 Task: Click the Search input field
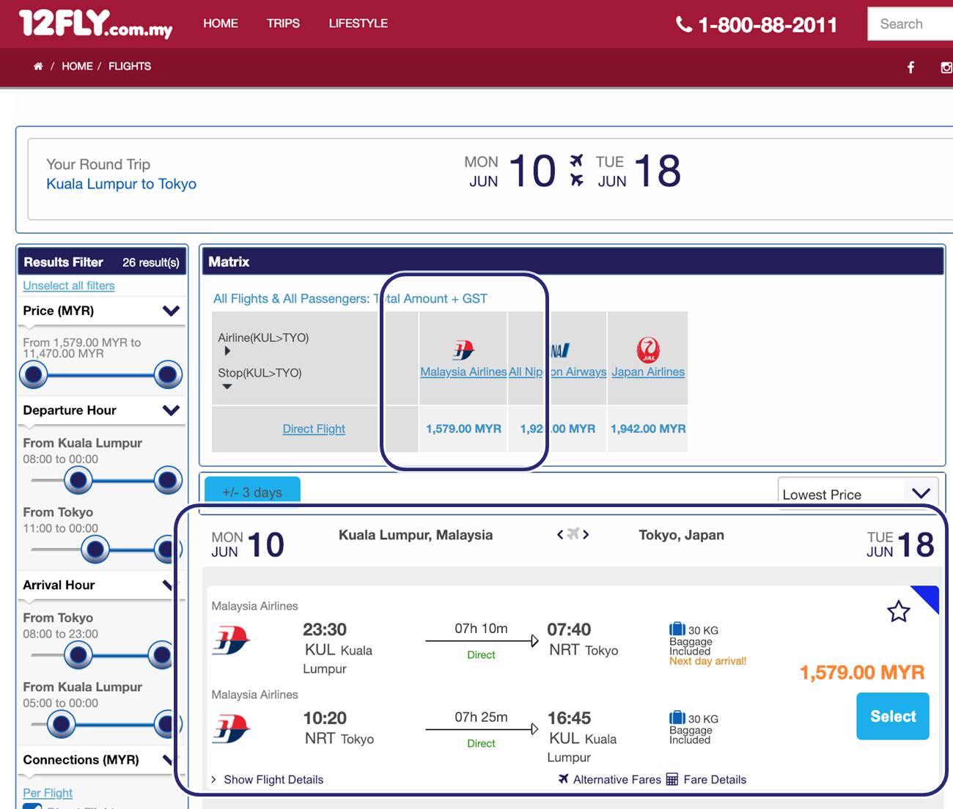pyautogui.click(x=910, y=24)
